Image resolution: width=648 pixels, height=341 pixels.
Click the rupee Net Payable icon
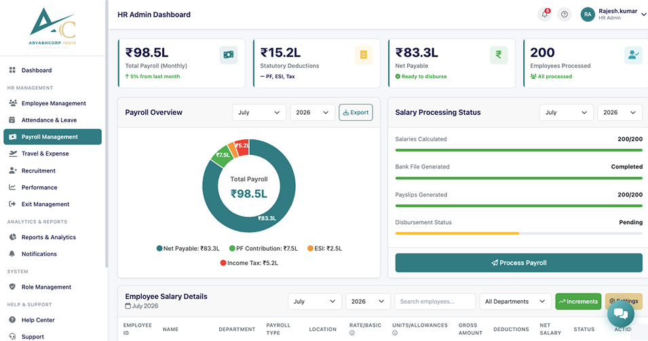(499, 54)
